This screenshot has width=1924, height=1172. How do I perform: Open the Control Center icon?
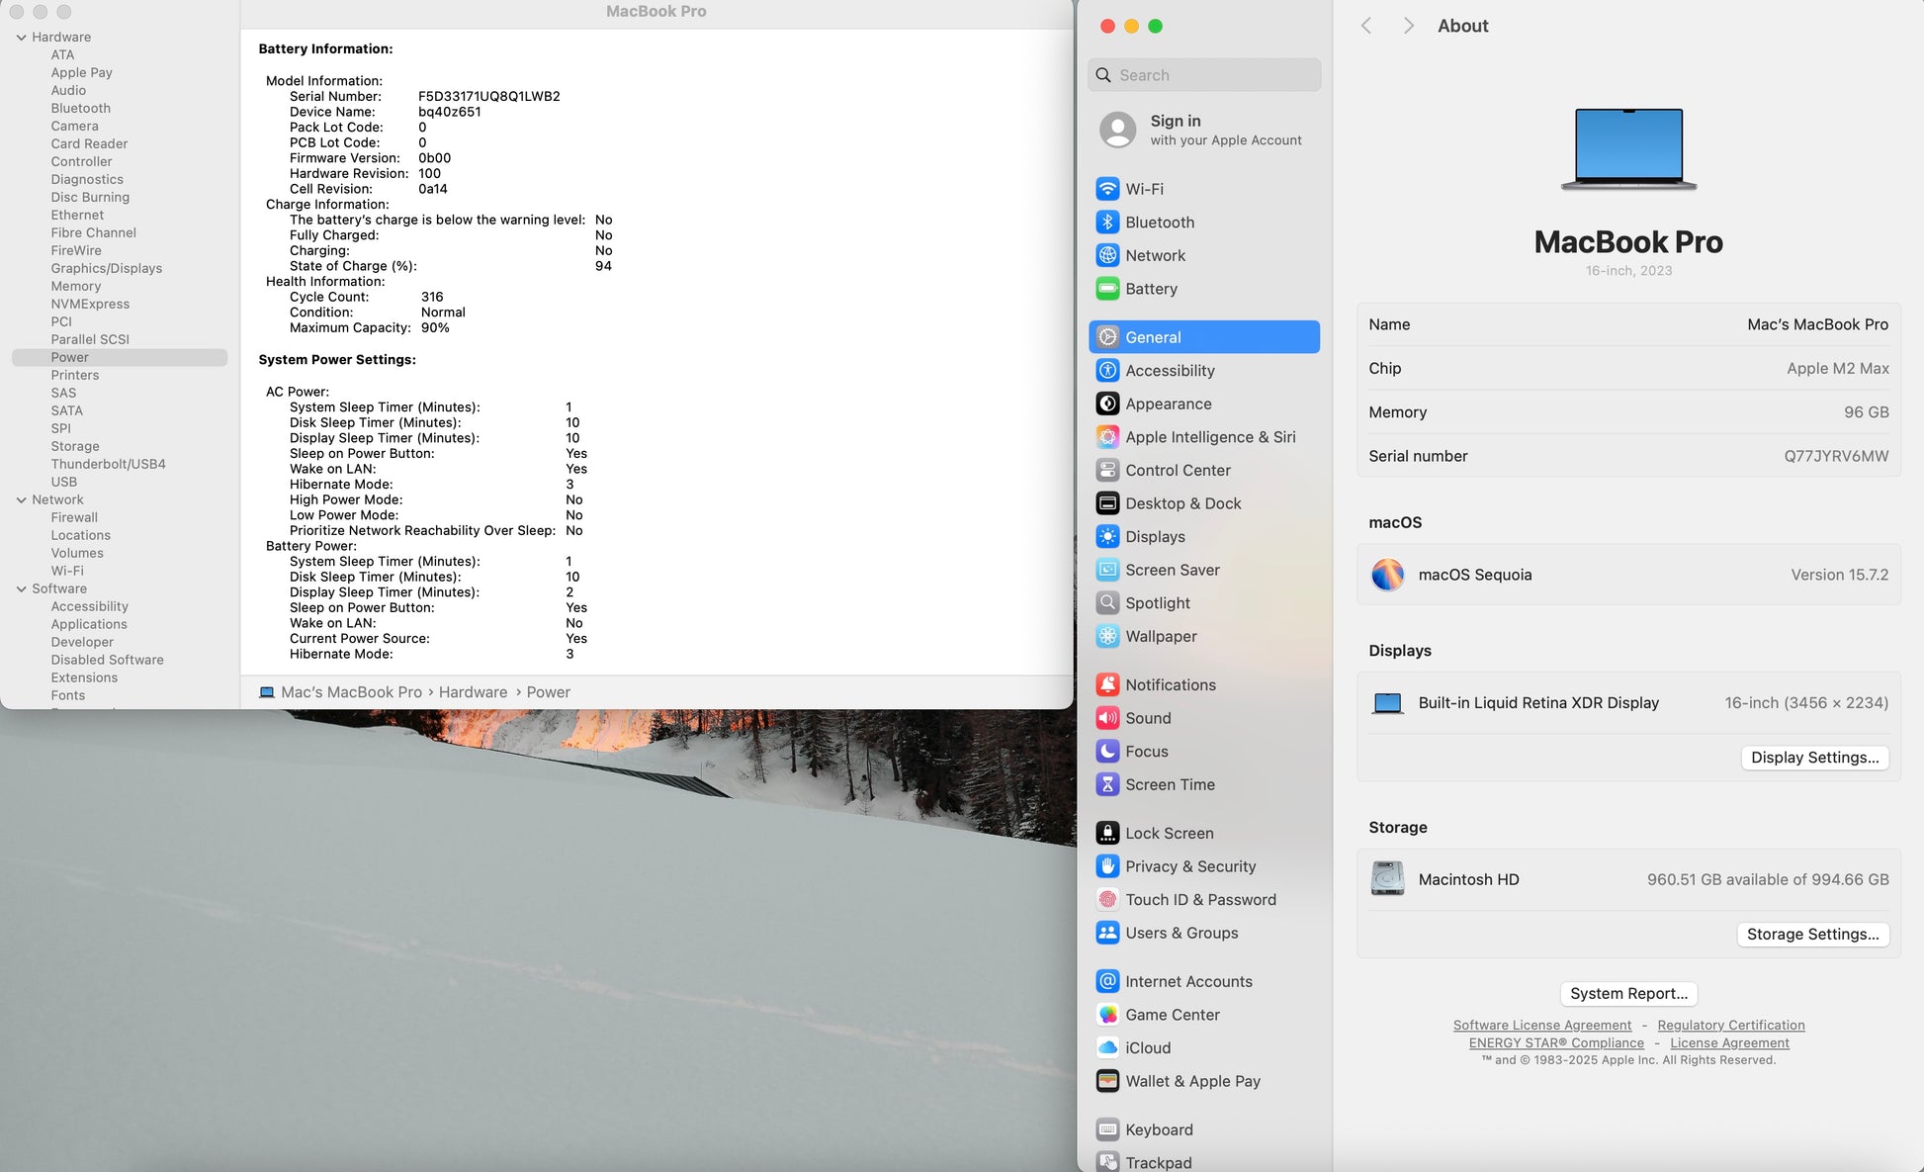(x=1107, y=471)
